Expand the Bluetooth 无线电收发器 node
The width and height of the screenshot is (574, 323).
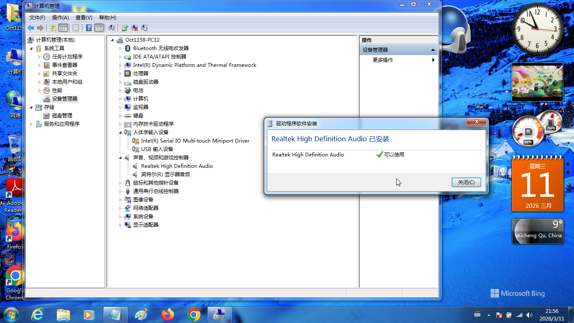(x=120, y=48)
